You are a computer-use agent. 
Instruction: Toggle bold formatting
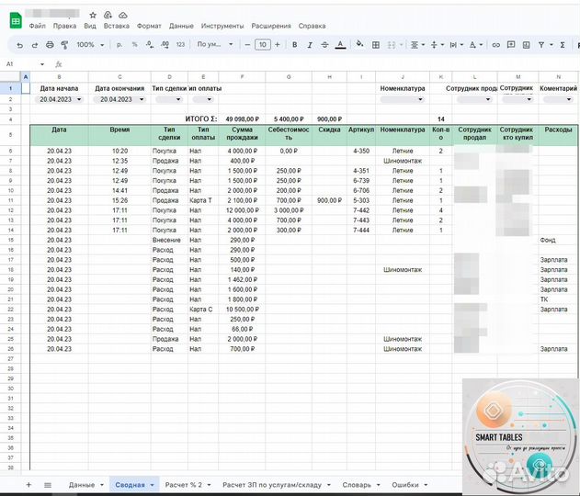[295, 45]
